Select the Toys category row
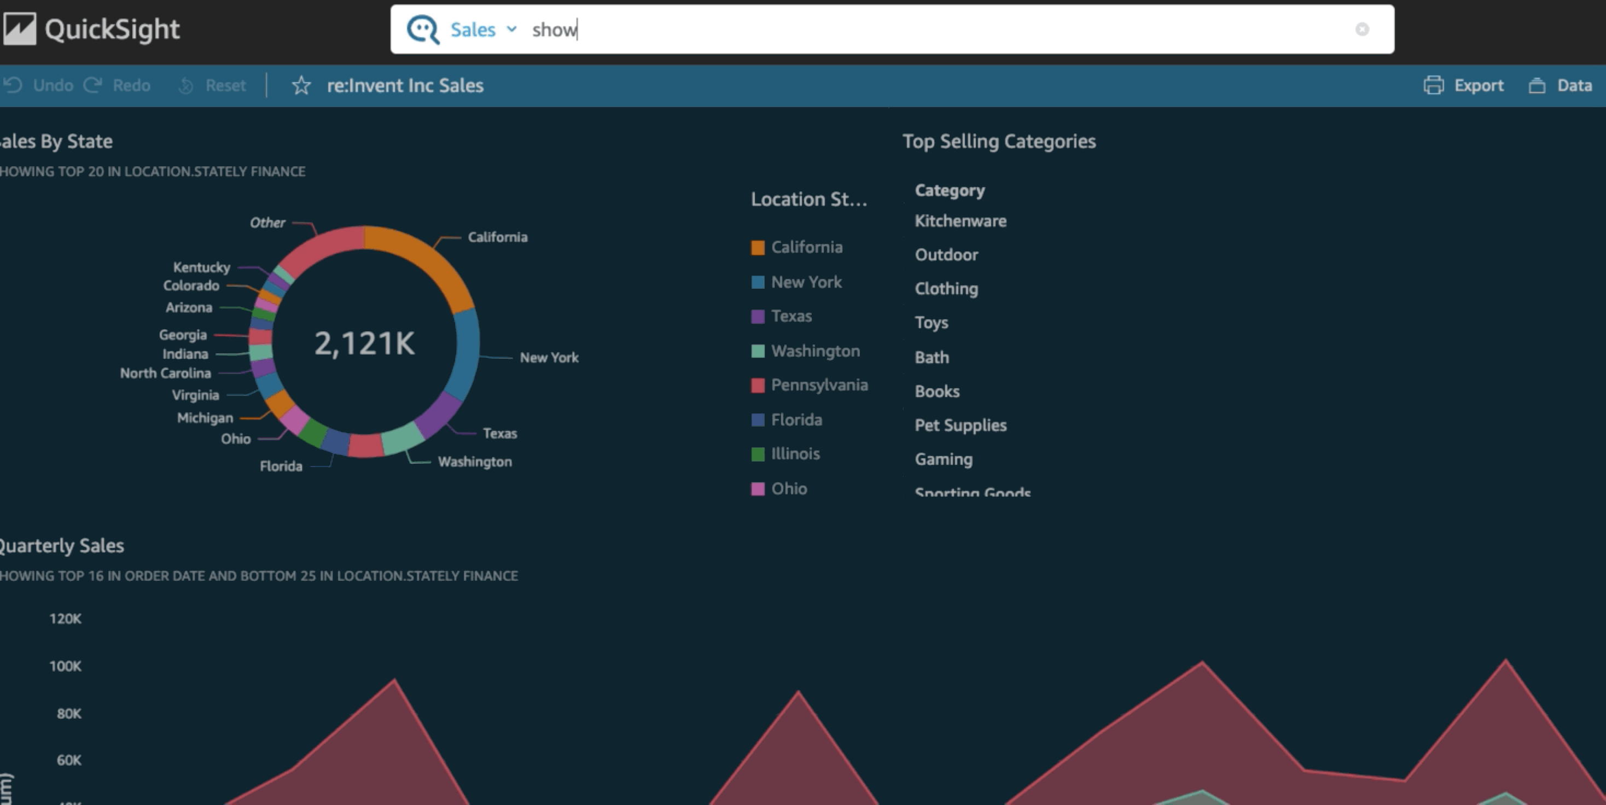This screenshot has width=1606, height=805. (932, 323)
